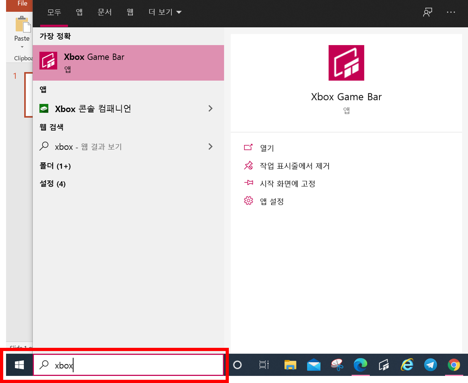Open Google Chrome from the taskbar
468x383 pixels.
click(454, 365)
